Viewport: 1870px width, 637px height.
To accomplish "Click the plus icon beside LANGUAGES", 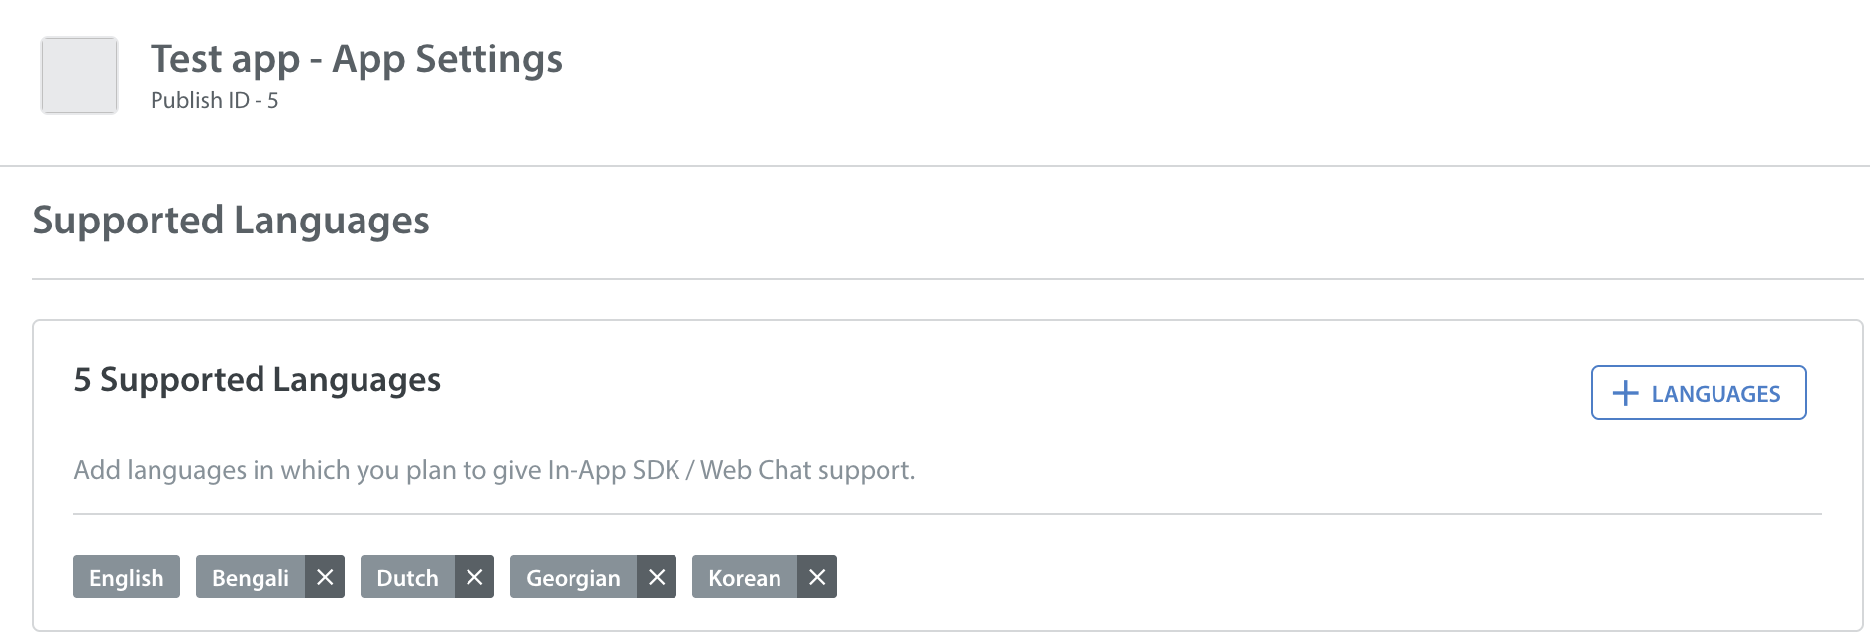I will coord(1625,393).
